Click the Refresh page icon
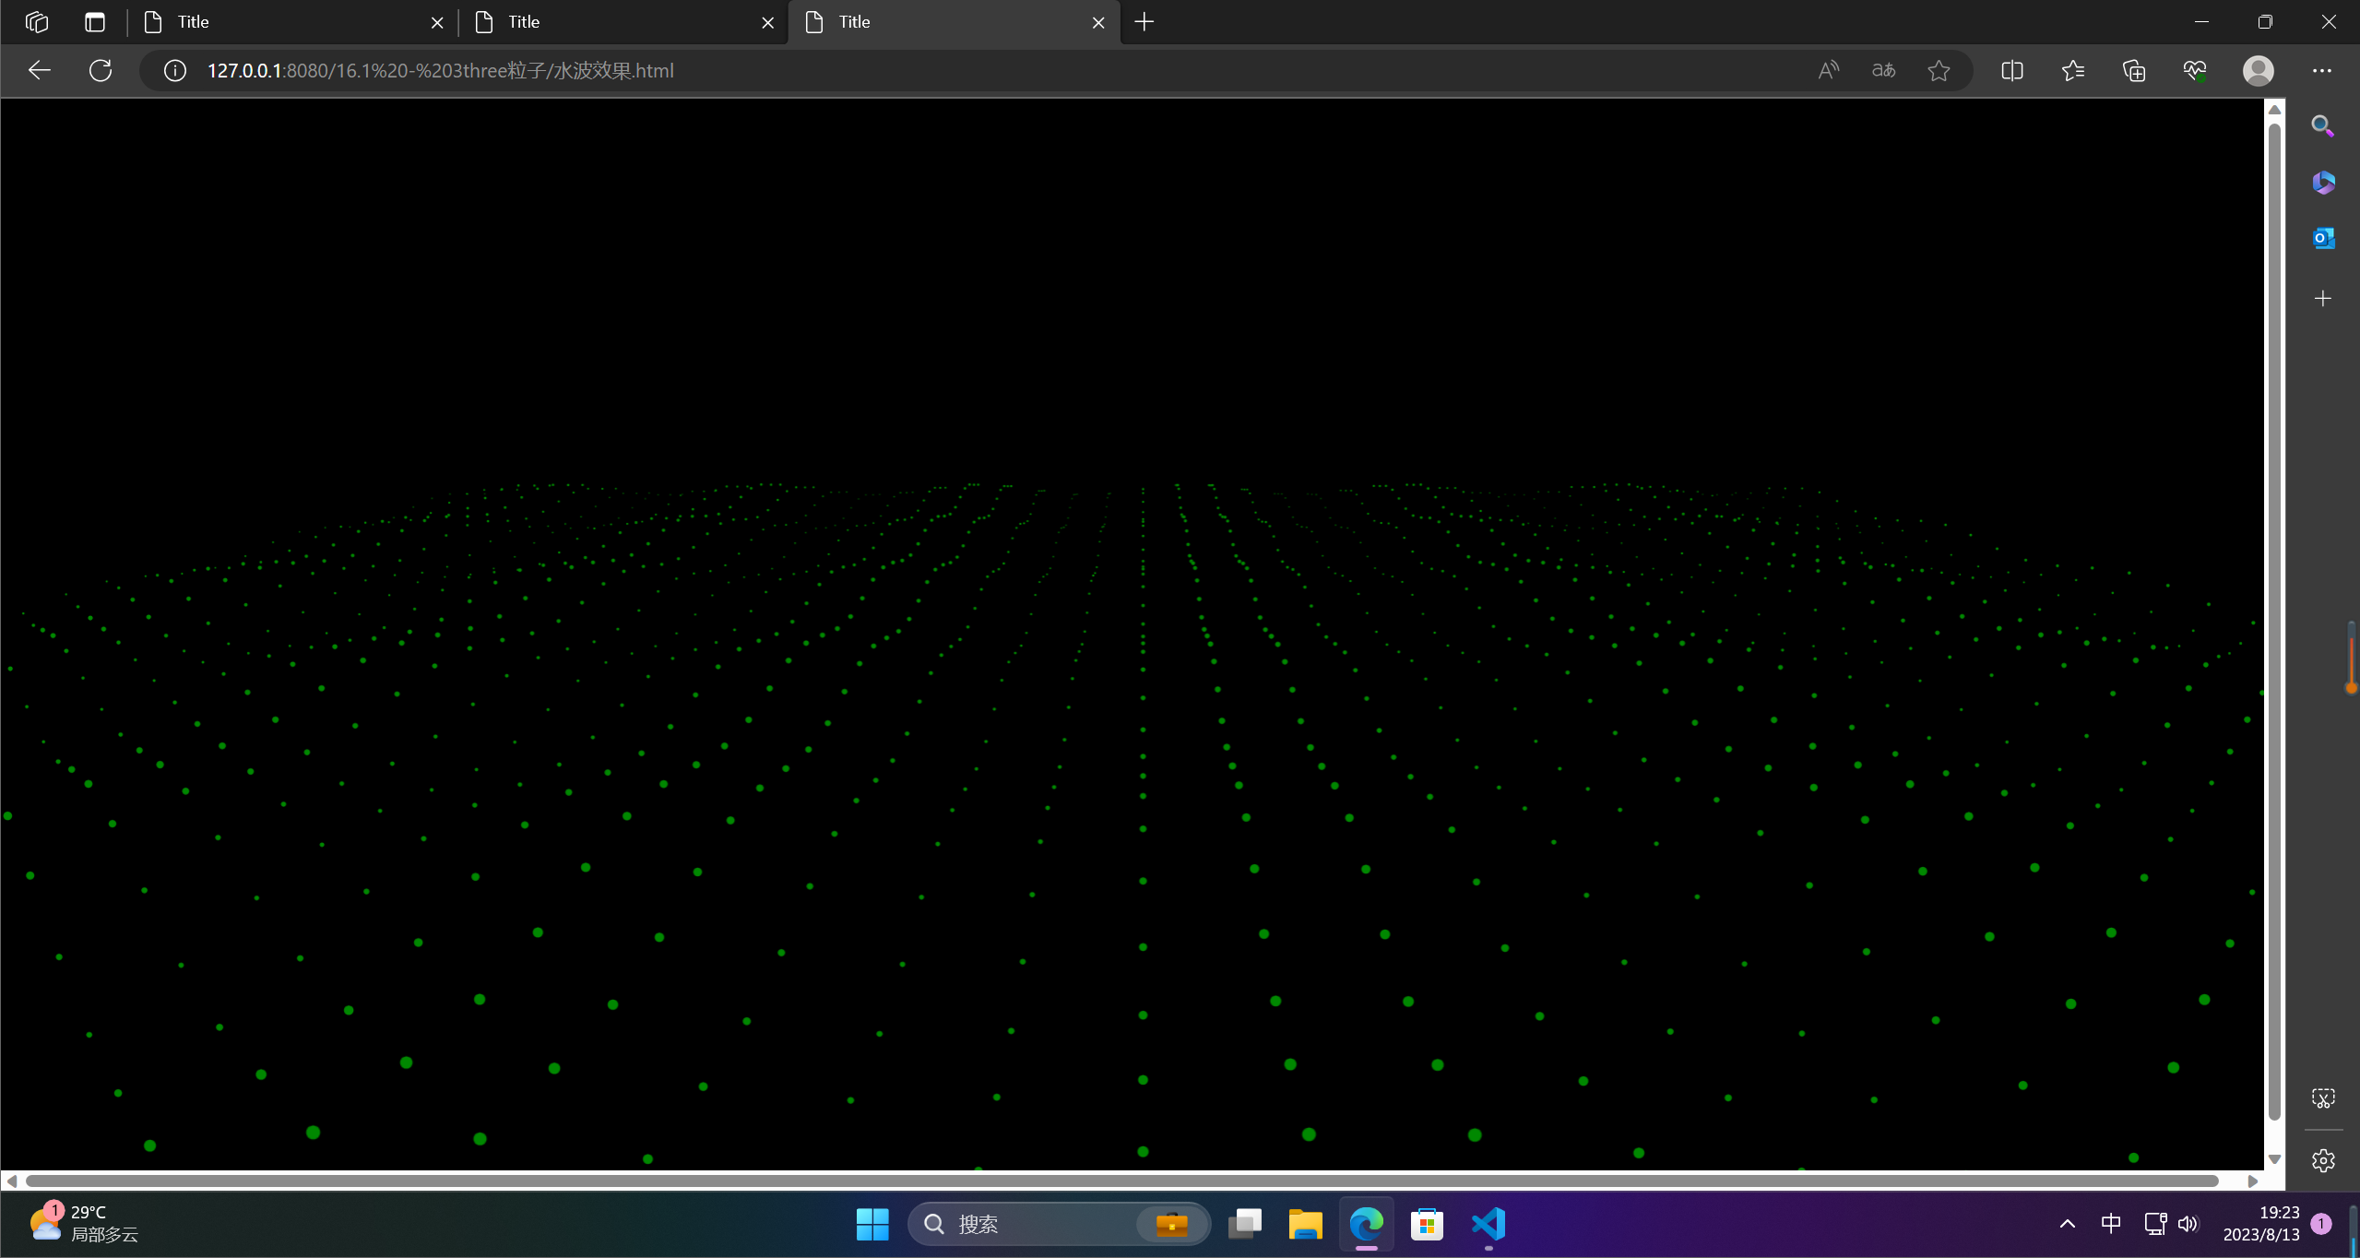2360x1258 pixels. coord(101,71)
